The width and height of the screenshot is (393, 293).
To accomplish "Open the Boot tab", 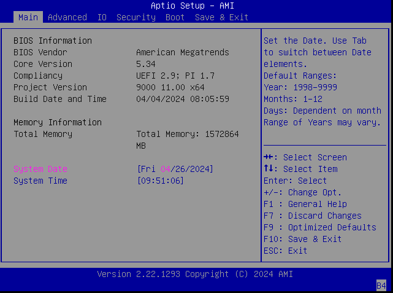I will [x=175, y=17].
